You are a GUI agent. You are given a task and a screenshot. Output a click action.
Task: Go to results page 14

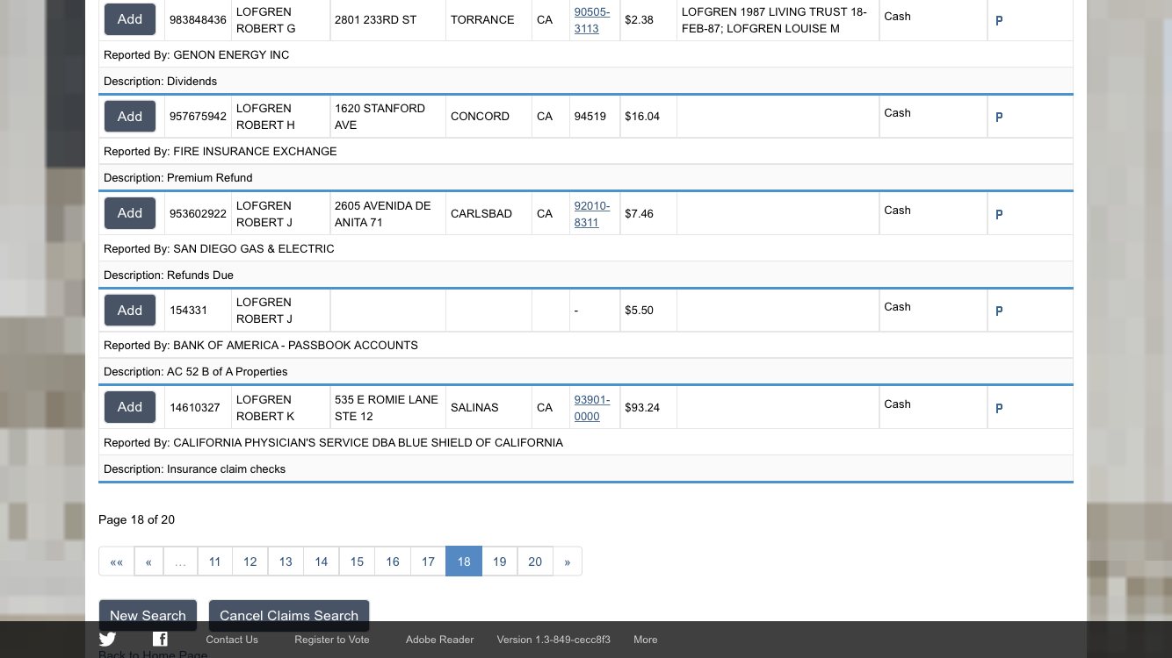click(x=322, y=561)
